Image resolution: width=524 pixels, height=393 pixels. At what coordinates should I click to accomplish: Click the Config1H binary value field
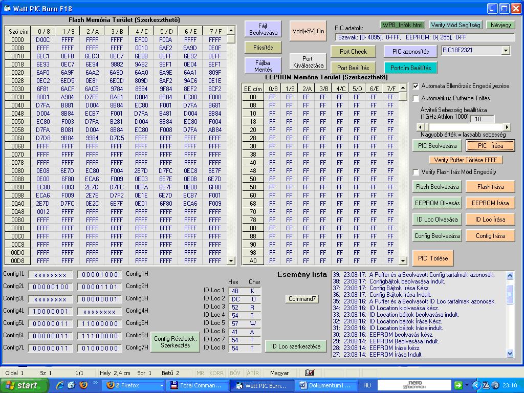[x=100, y=275]
